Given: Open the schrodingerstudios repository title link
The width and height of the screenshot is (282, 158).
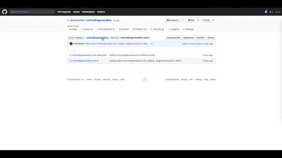Looking at the screenshot, I should tap(99, 20).
